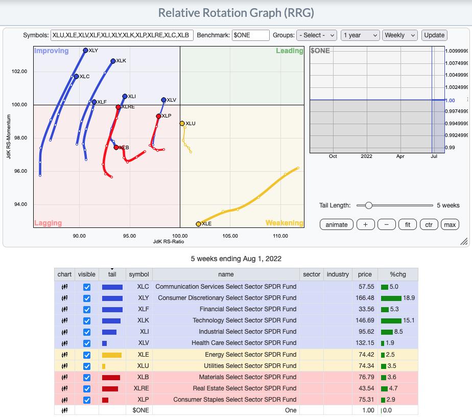This screenshot has width=472, height=417.
Task: Click the XLB red tail color bar
Action: (x=111, y=377)
